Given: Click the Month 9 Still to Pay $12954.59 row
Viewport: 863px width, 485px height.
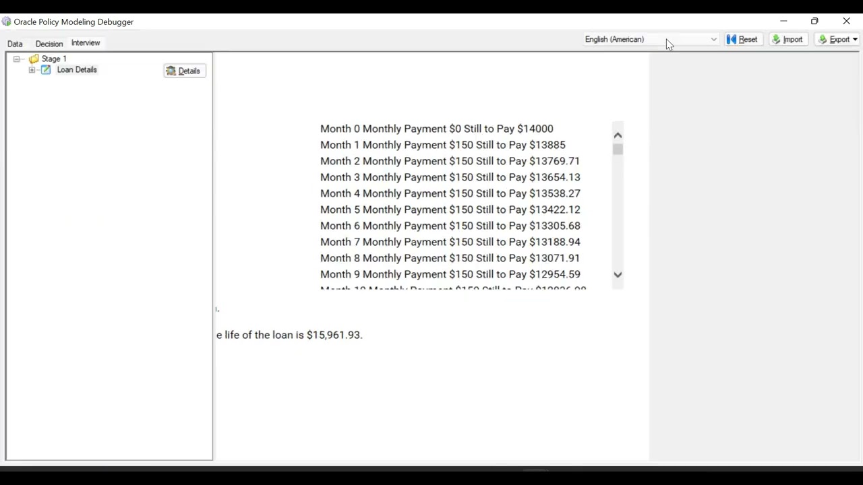Looking at the screenshot, I should [x=450, y=274].
